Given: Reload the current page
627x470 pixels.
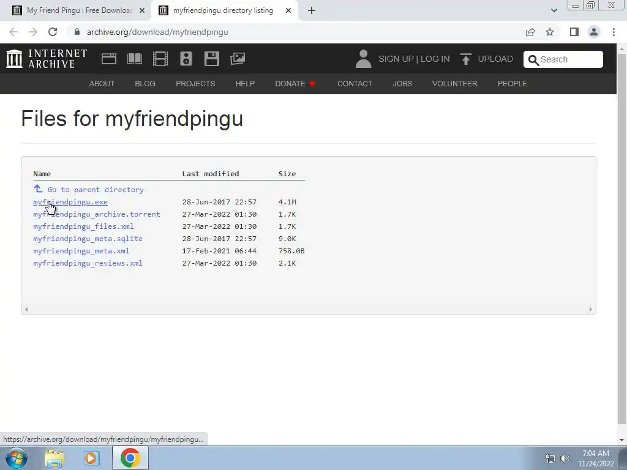Looking at the screenshot, I should (53, 32).
